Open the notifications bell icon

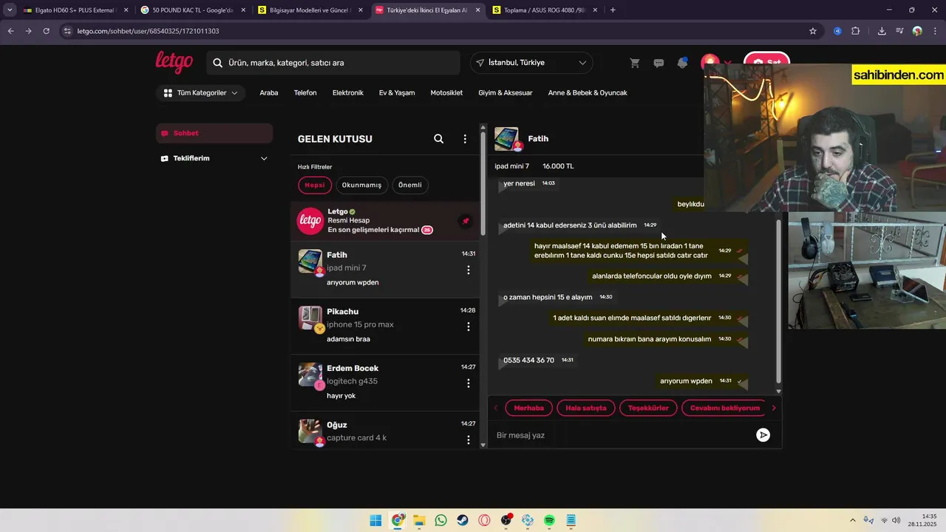click(682, 63)
